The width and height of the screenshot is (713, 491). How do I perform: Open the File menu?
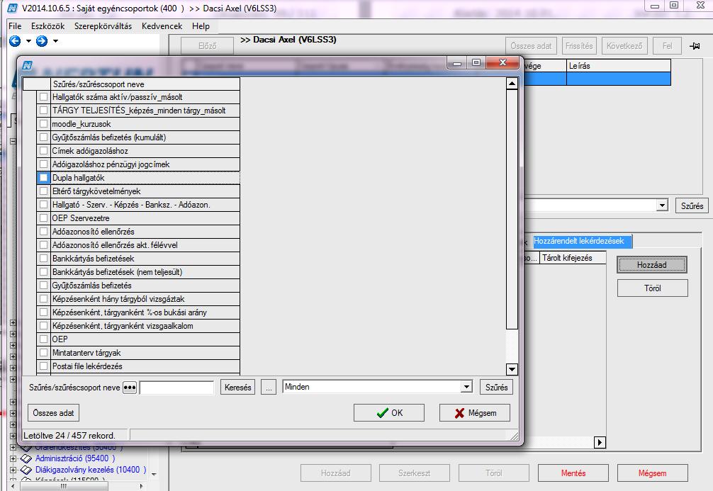[15, 26]
